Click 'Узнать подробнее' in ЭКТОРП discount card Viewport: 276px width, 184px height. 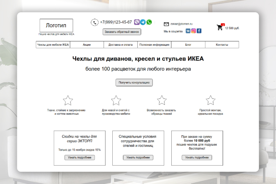tap(80, 158)
